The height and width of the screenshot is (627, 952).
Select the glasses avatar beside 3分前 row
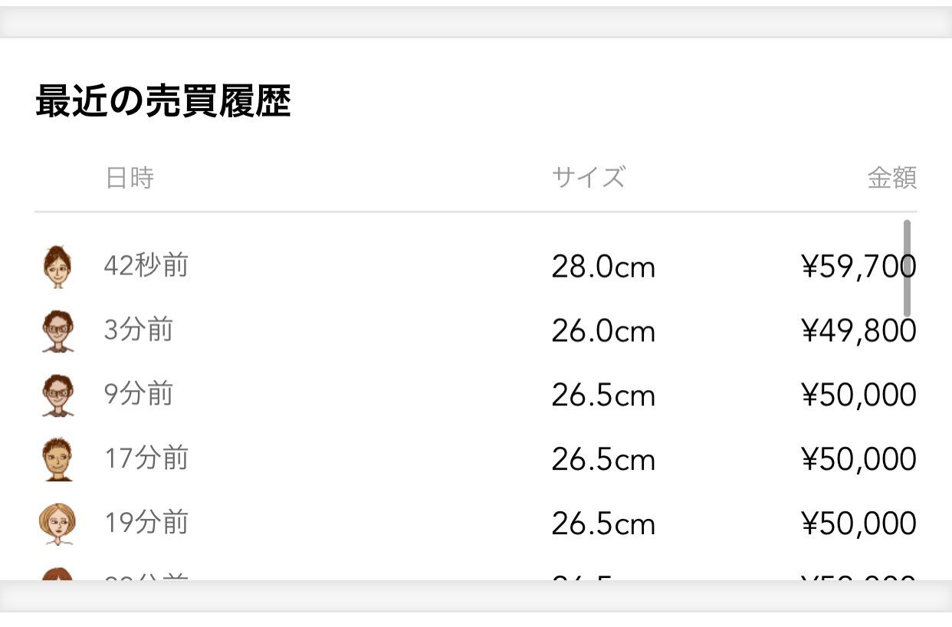(59, 331)
